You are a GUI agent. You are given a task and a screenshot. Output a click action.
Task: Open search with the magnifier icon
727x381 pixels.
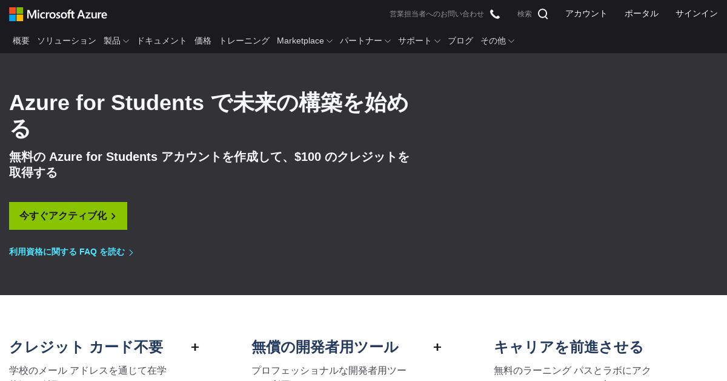pyautogui.click(x=543, y=14)
